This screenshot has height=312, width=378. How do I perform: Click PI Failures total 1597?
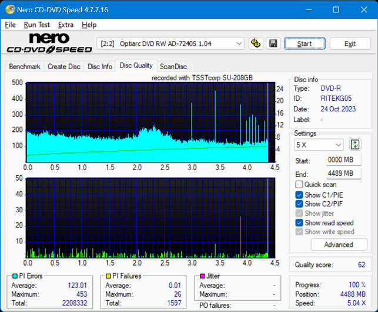click(x=174, y=303)
